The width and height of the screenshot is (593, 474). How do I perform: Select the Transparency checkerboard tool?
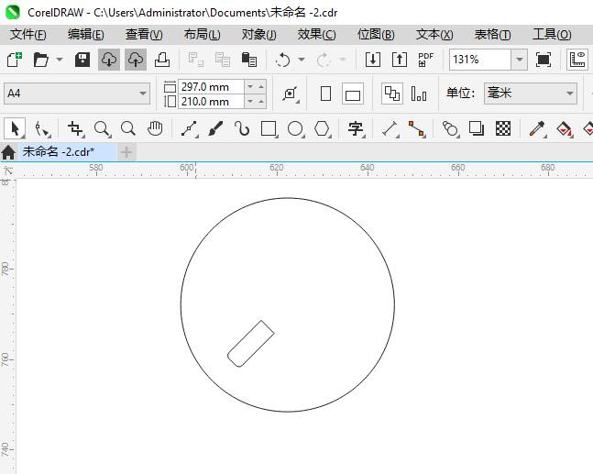[x=503, y=128]
